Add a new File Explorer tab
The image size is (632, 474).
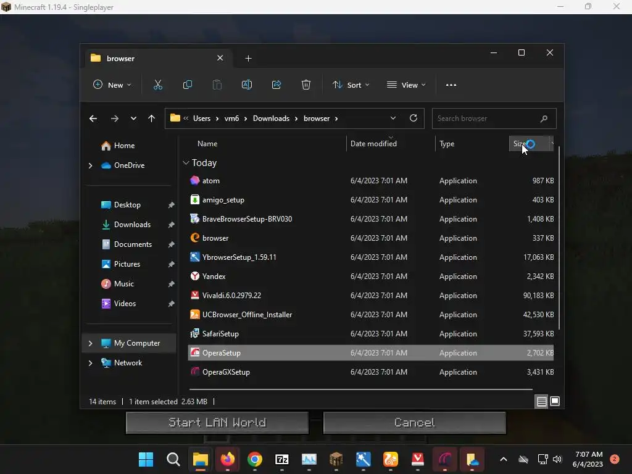[x=248, y=59]
